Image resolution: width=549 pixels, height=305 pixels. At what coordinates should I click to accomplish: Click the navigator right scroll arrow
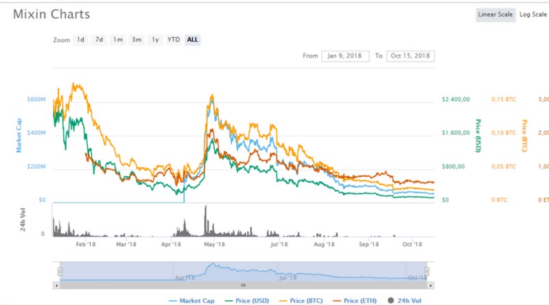tap(431, 285)
